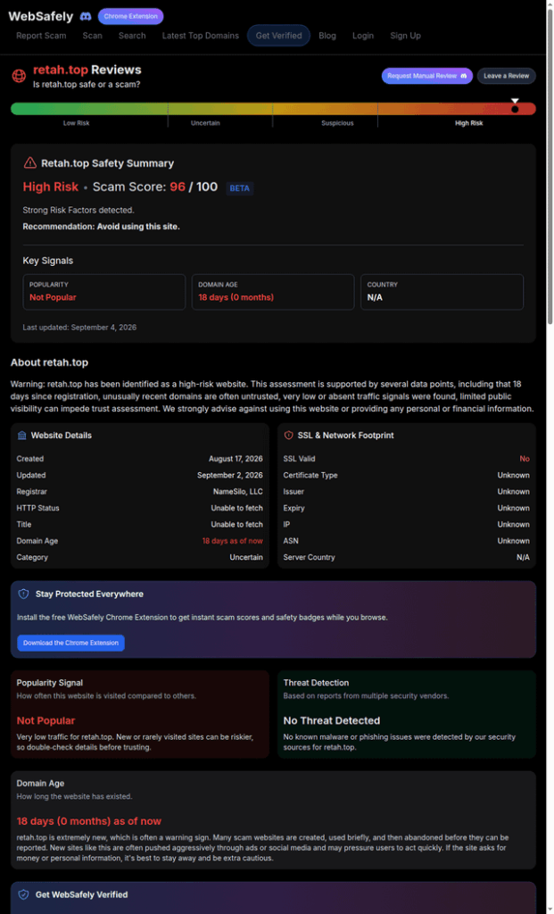Viewport: 554px width, 914px height.
Task: Go to the Latest Top Domains page
Action: 201,36
